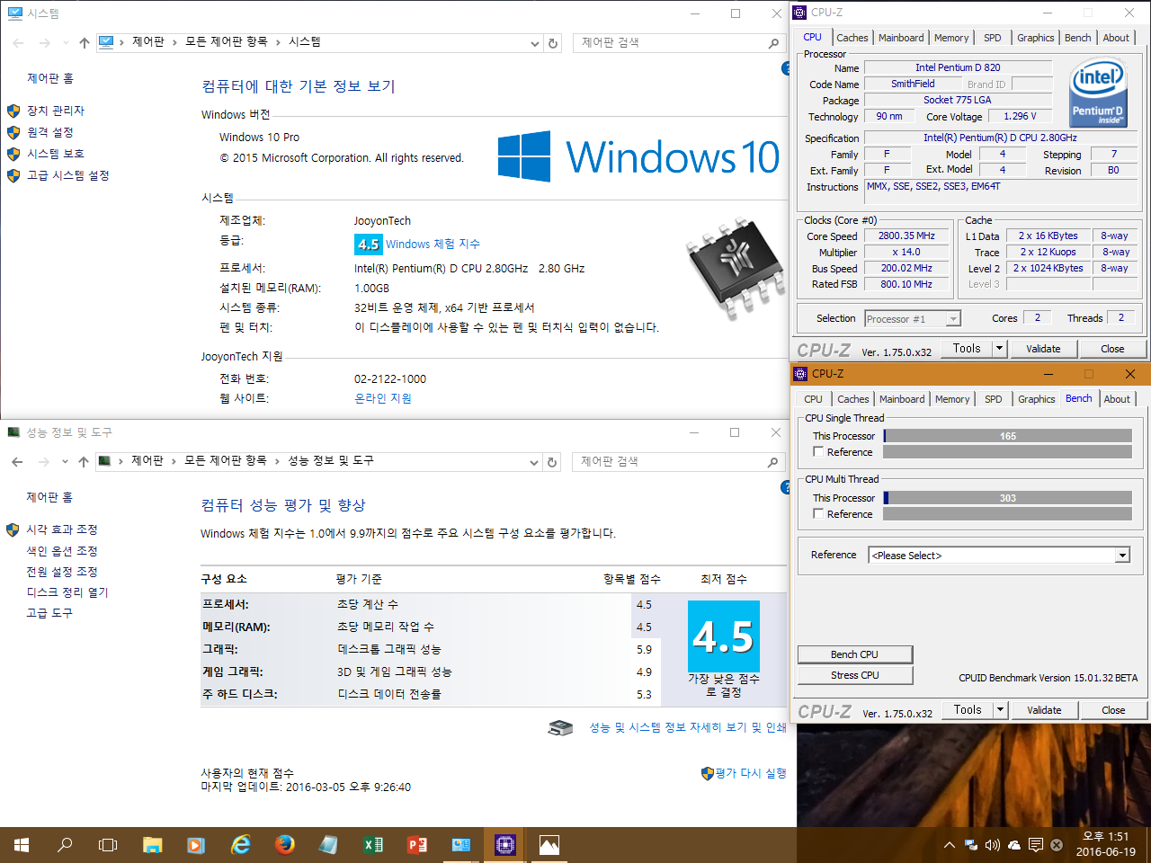The width and height of the screenshot is (1151, 863).
Task: Expand address bar history in 시스템 window
Action: point(535,43)
